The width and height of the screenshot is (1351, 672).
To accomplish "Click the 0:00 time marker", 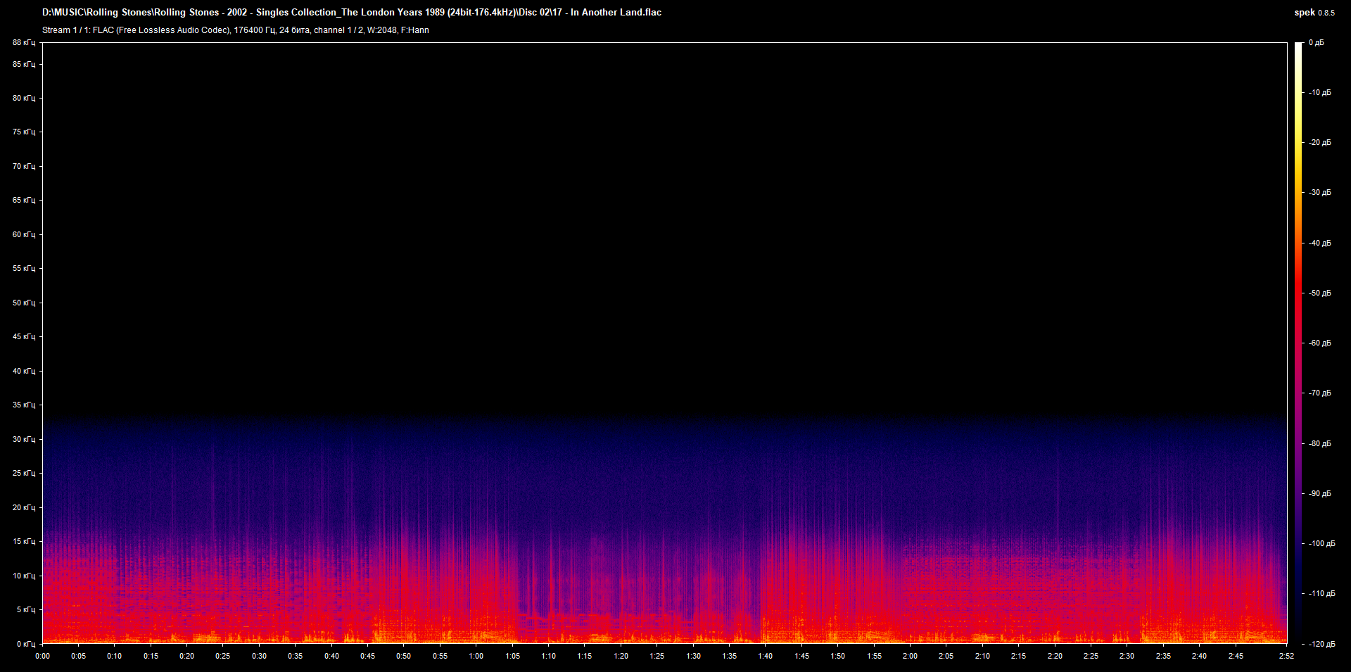I will (43, 655).
